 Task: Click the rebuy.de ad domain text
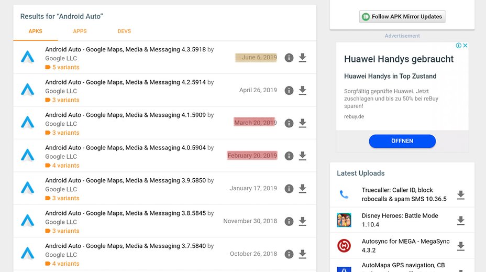tap(354, 117)
